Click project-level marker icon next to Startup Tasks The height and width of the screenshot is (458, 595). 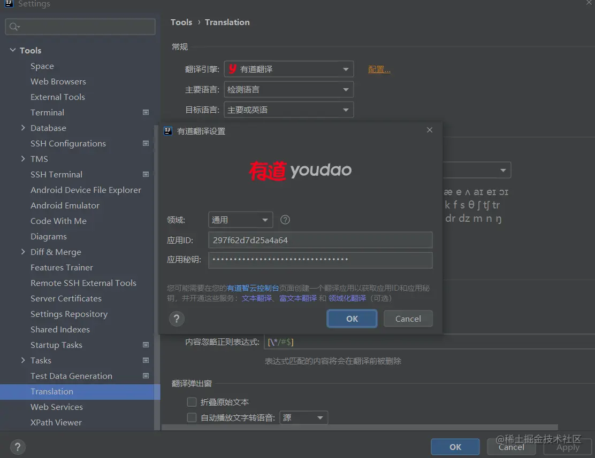[x=146, y=345]
